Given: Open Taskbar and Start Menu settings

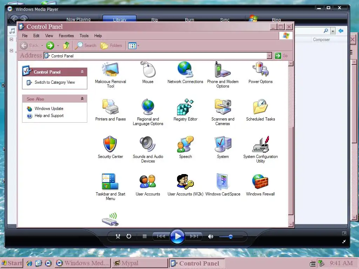Looking at the screenshot, I should coord(110,187).
